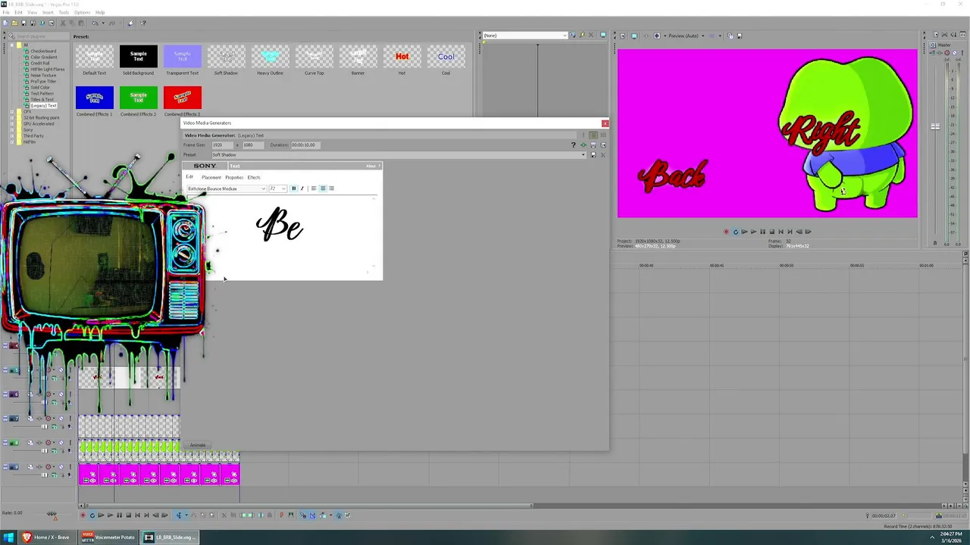Open the Tools menu

click(64, 12)
